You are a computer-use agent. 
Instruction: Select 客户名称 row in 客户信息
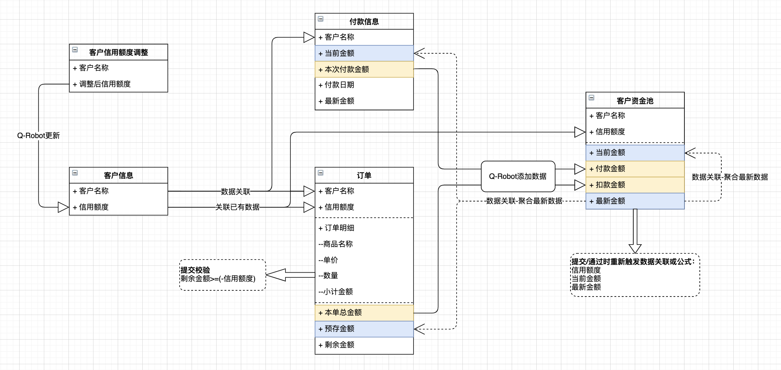tap(118, 191)
